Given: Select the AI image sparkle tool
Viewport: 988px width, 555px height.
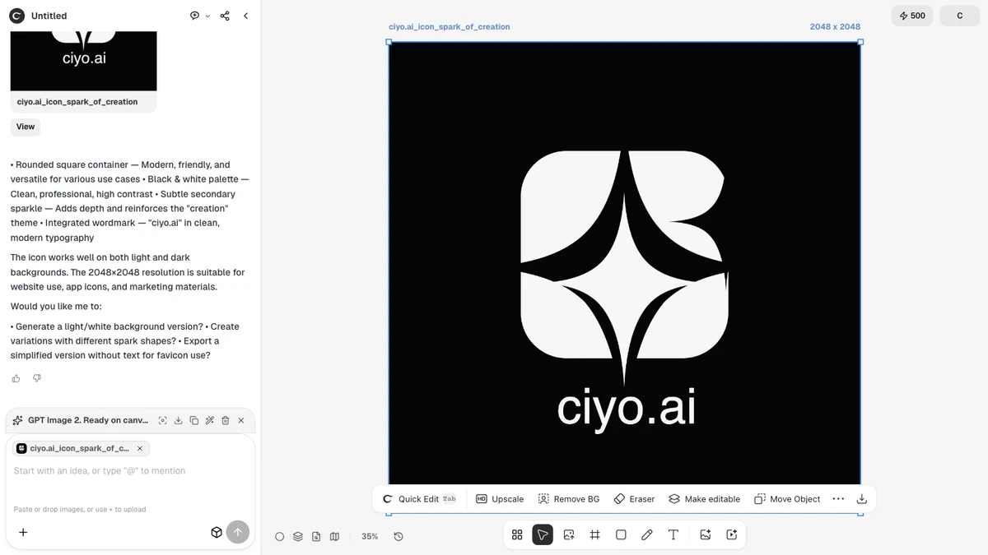Looking at the screenshot, I should [x=705, y=534].
